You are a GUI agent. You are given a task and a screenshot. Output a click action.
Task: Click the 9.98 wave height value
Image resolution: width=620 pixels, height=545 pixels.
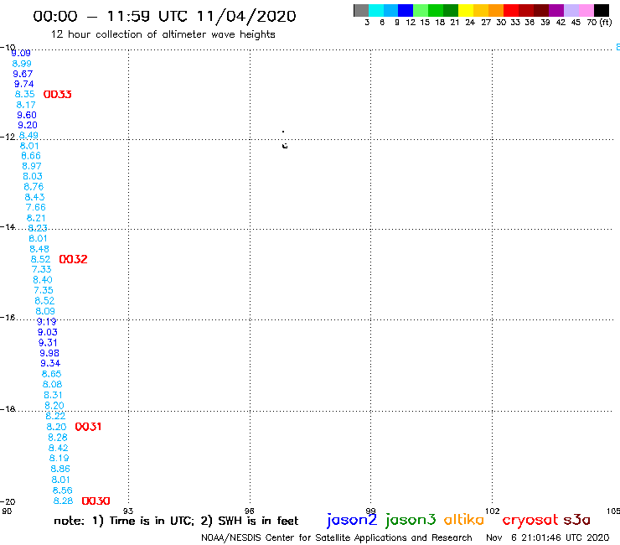click(49, 353)
